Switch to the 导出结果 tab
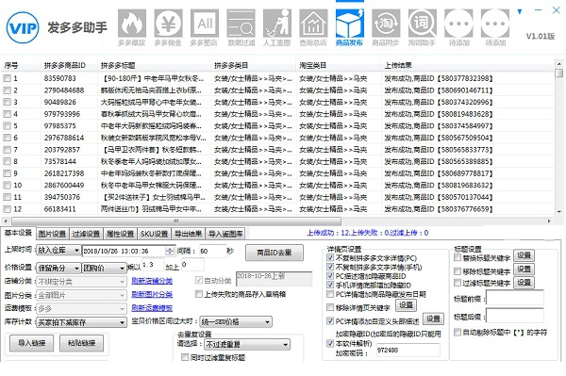566x376 pixels. pos(189,234)
